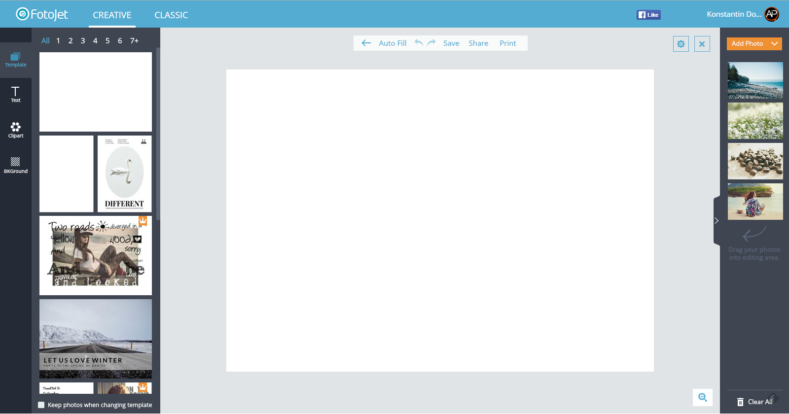
Task: Click the template list scrollbar
Action: click(158, 134)
